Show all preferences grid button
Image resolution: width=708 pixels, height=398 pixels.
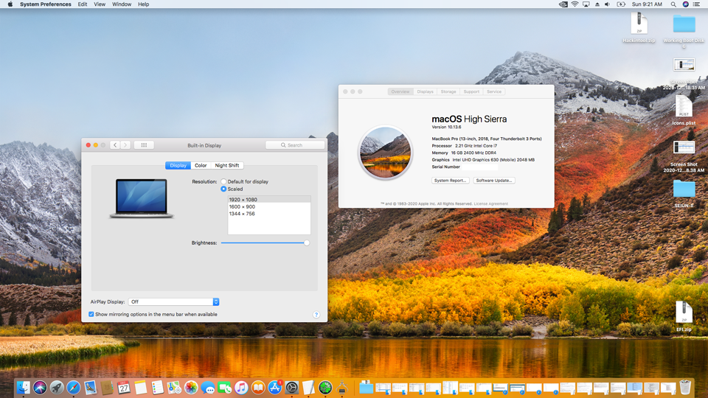(x=144, y=145)
